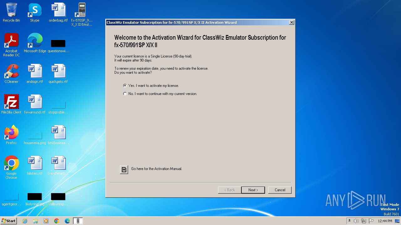The image size is (401, 225).
Task: Click 'Go here for the Activation Manual' text
Action: pyautogui.click(x=157, y=169)
